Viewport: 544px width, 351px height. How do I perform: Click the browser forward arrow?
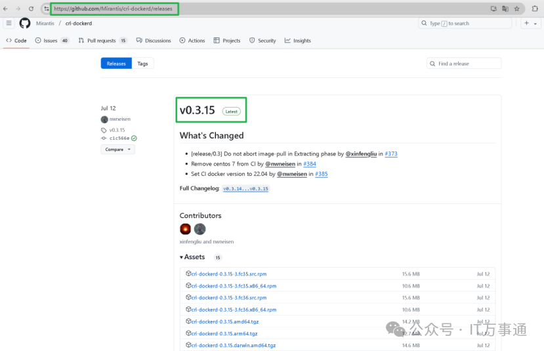(18, 9)
